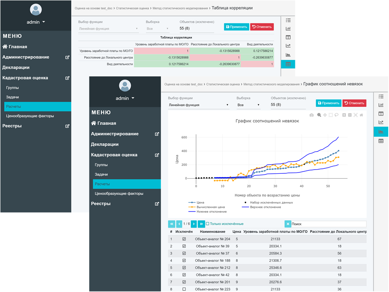Open 'Линейная функция' dropdown in front window
Viewport: 389px width, 292px height.
[198, 105]
